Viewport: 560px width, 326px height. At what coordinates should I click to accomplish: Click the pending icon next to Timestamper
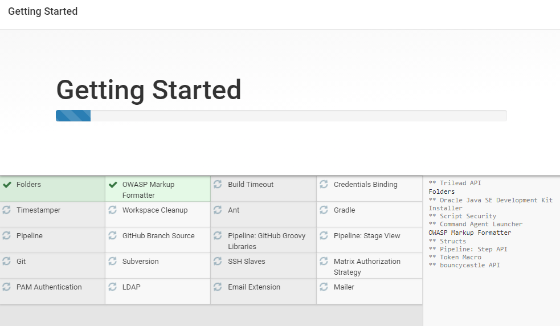6,210
